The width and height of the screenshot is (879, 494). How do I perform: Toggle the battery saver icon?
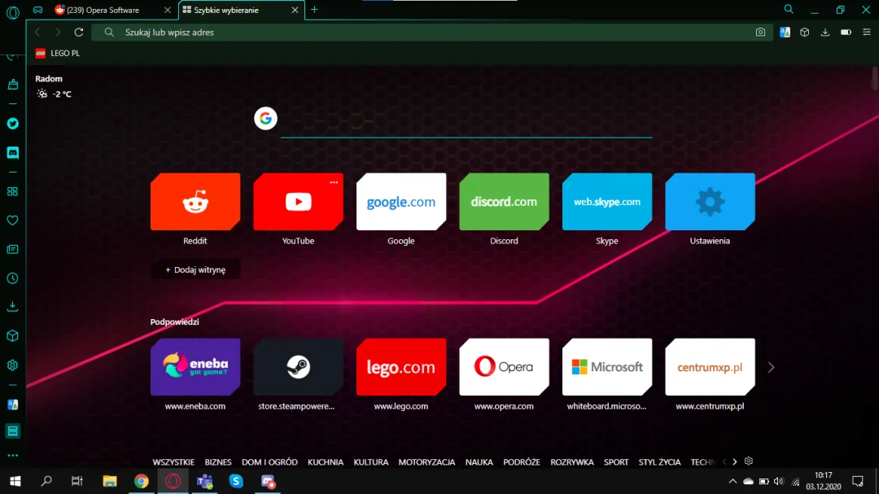[846, 33]
